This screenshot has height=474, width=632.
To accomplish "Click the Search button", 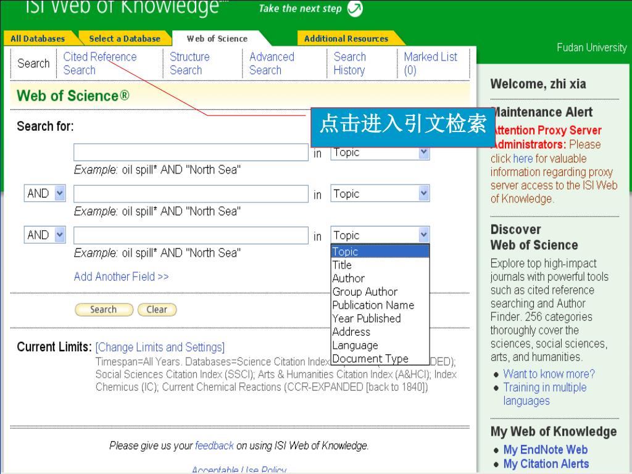I will point(104,310).
